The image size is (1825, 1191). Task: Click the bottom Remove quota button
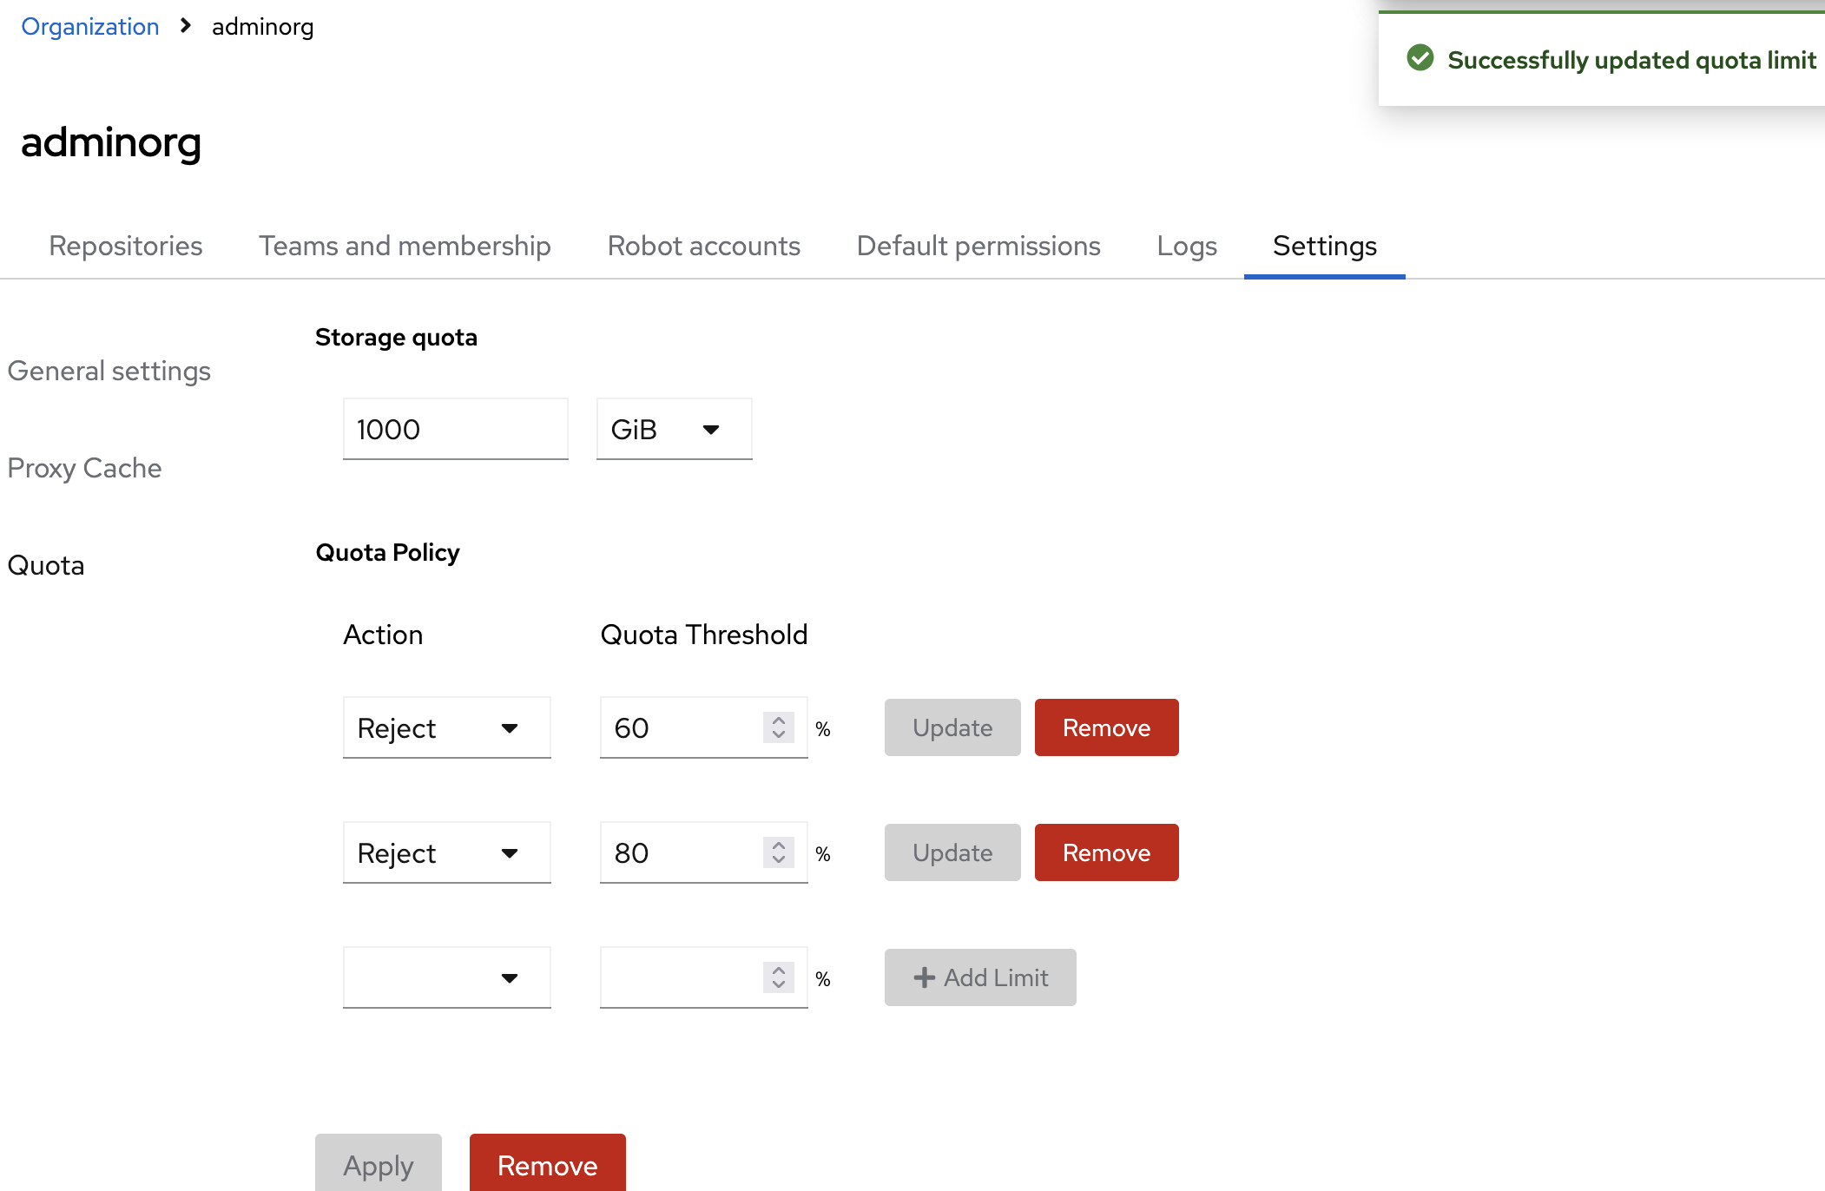tap(547, 1164)
